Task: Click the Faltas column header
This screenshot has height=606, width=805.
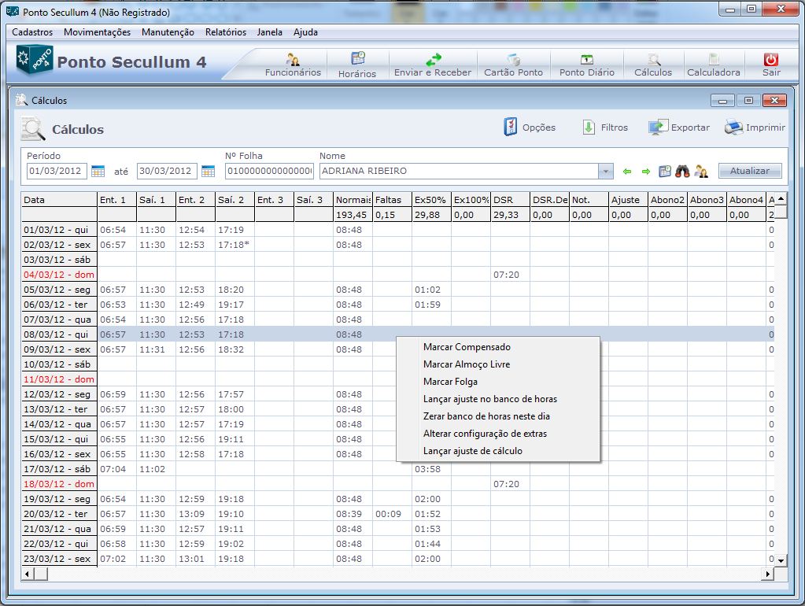Action: (x=392, y=200)
